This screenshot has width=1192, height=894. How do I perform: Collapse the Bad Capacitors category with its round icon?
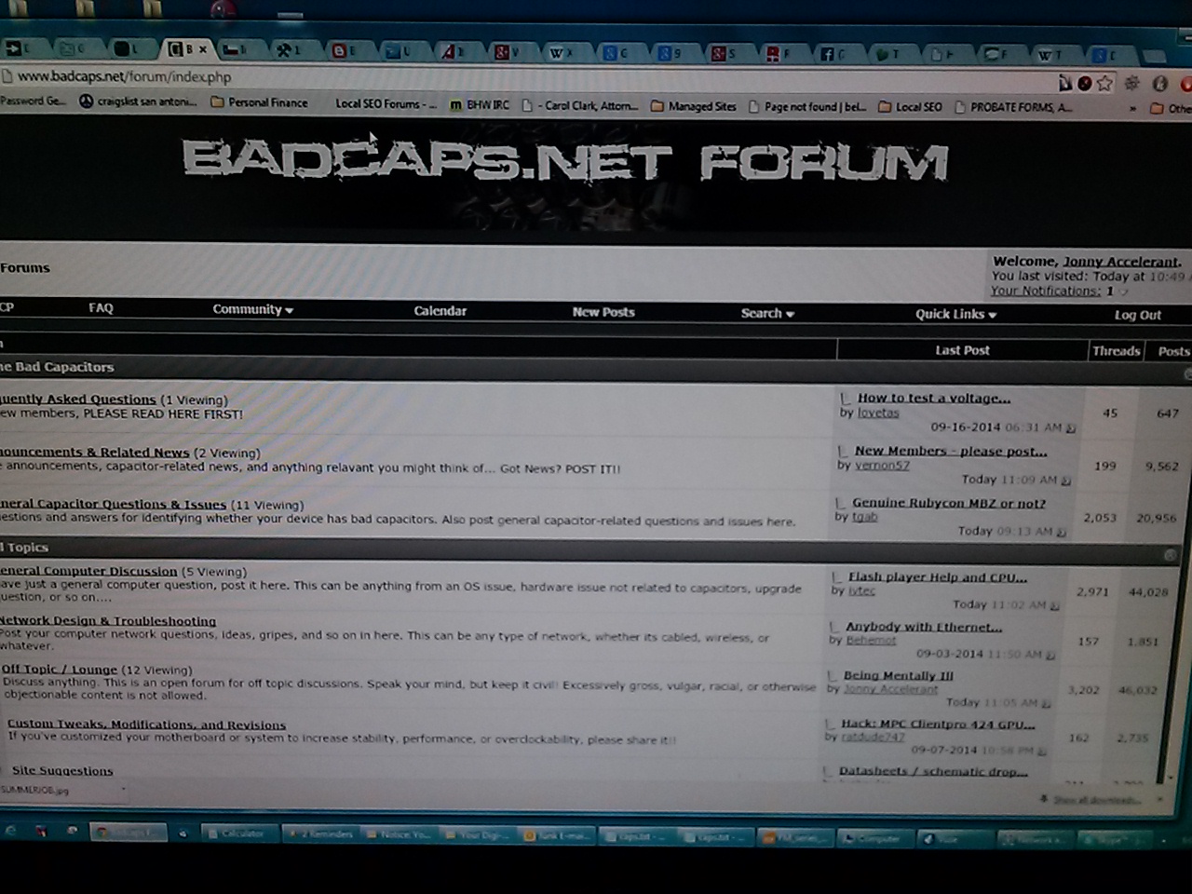(x=1187, y=374)
